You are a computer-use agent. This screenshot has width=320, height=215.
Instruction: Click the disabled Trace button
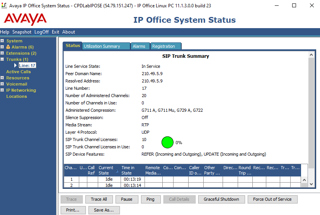pyautogui.click(x=71, y=199)
